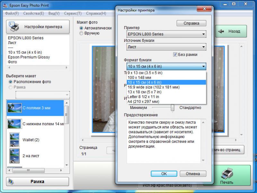Select the 'С нижнем полем 14 мм' layout thumbnail
This screenshot has height=193, width=257.
pos(14,124)
